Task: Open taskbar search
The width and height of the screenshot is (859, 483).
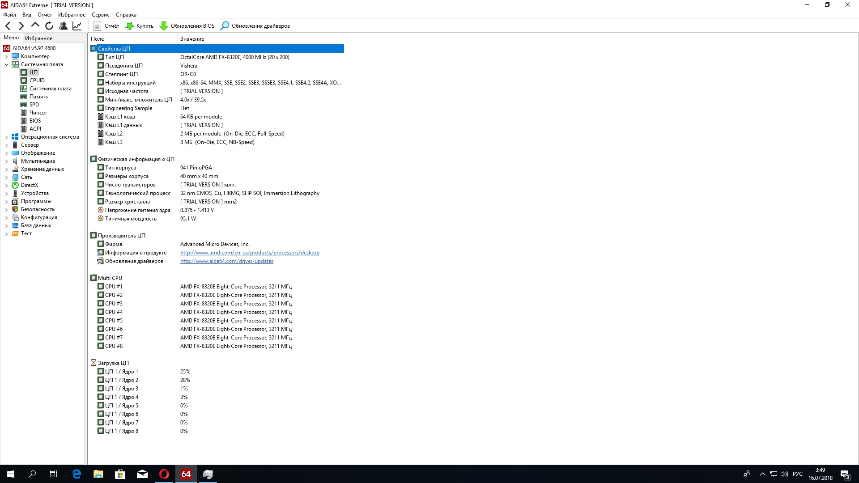Action: click(x=32, y=474)
